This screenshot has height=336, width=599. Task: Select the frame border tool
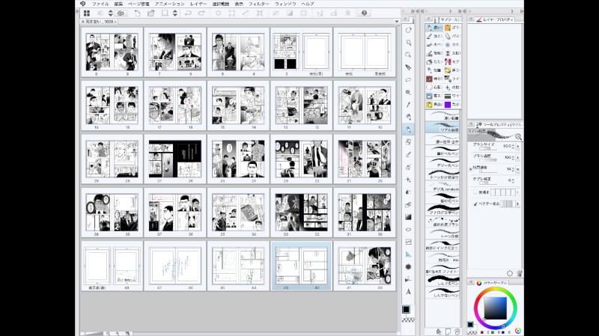click(x=408, y=242)
